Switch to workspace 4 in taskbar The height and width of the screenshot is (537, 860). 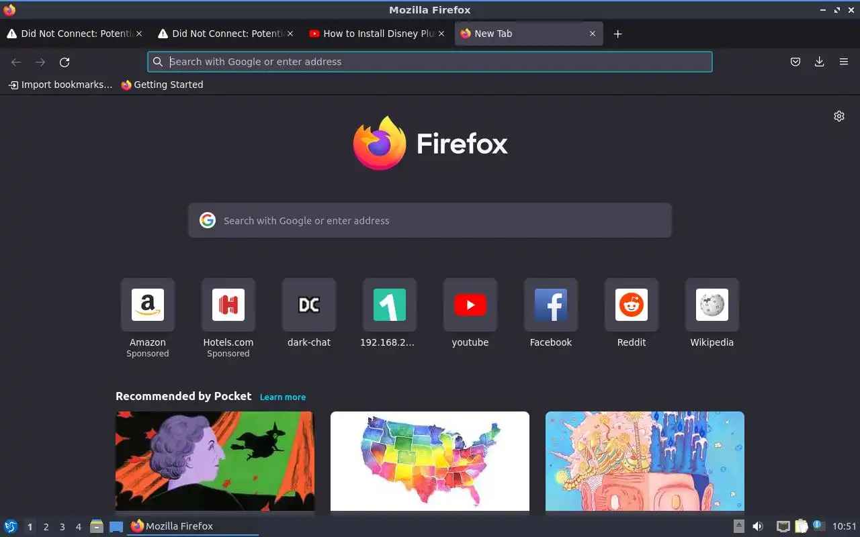[78, 527]
